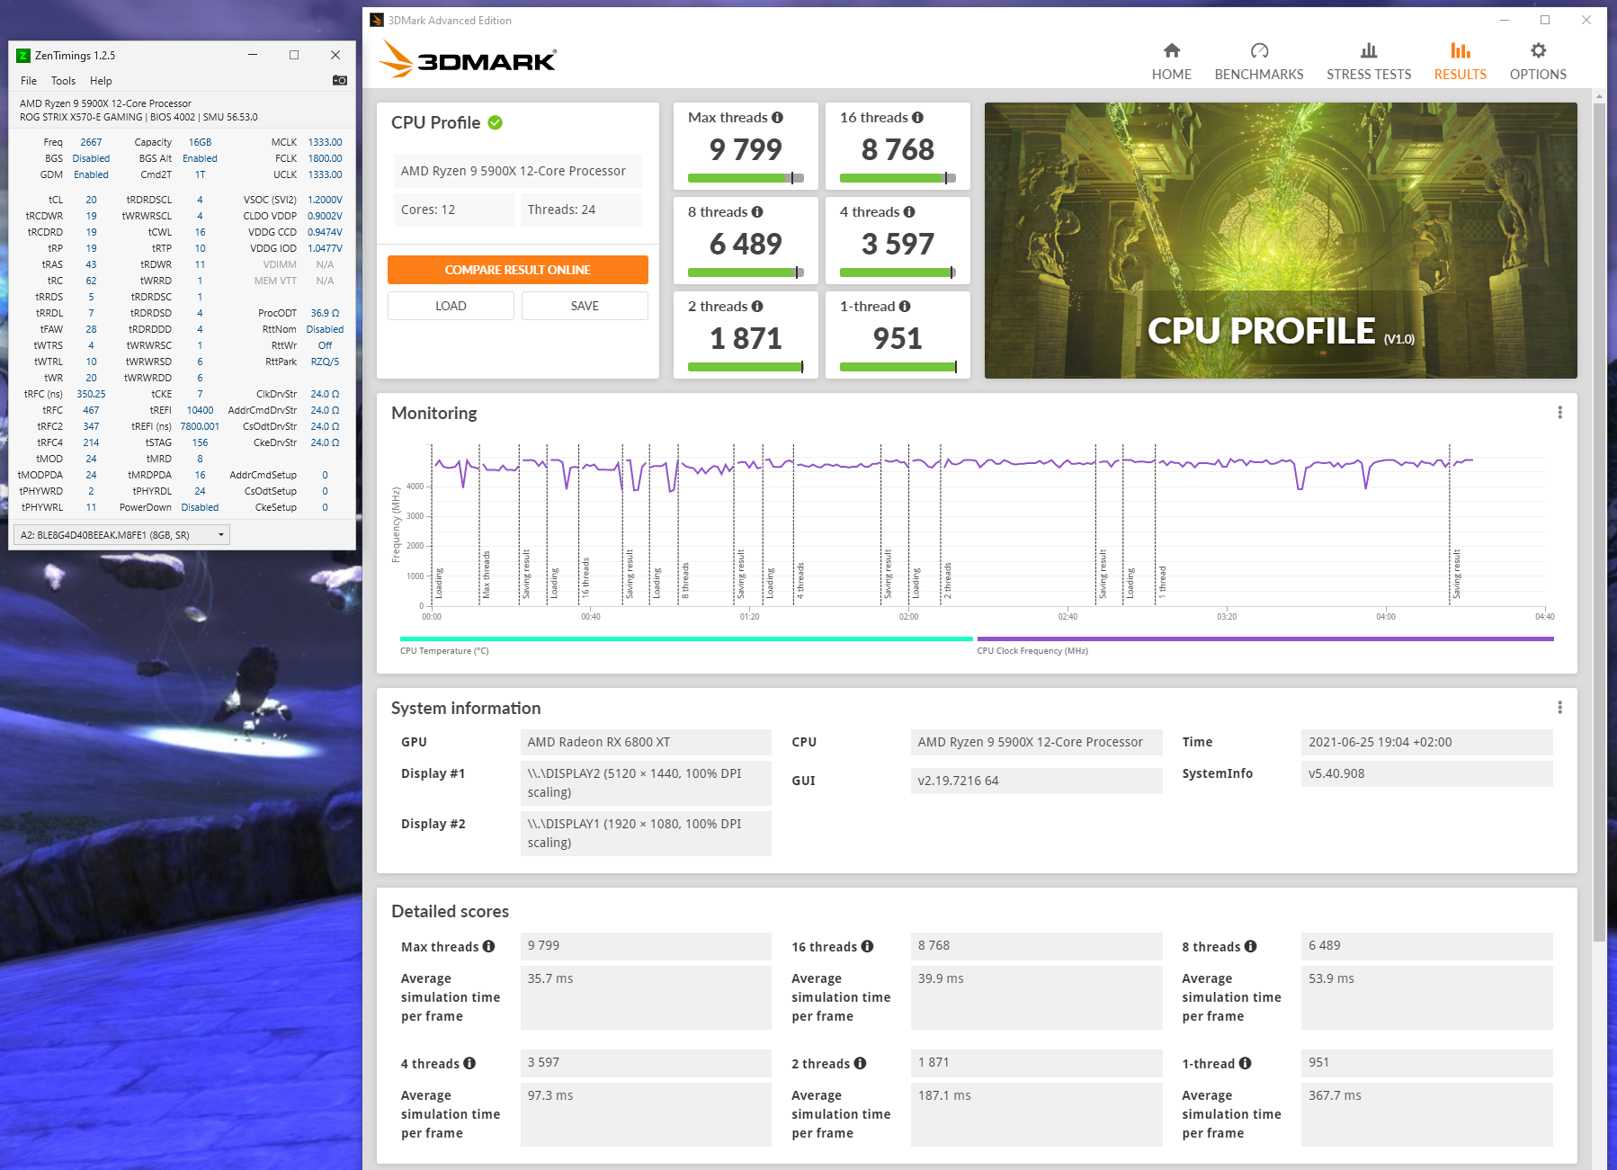Click the Max threads info icon in score card
The image size is (1617, 1170).
(777, 118)
